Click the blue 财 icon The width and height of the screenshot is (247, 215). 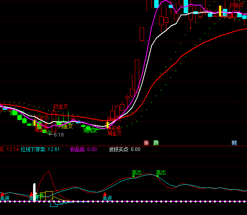pyautogui.click(x=234, y=143)
